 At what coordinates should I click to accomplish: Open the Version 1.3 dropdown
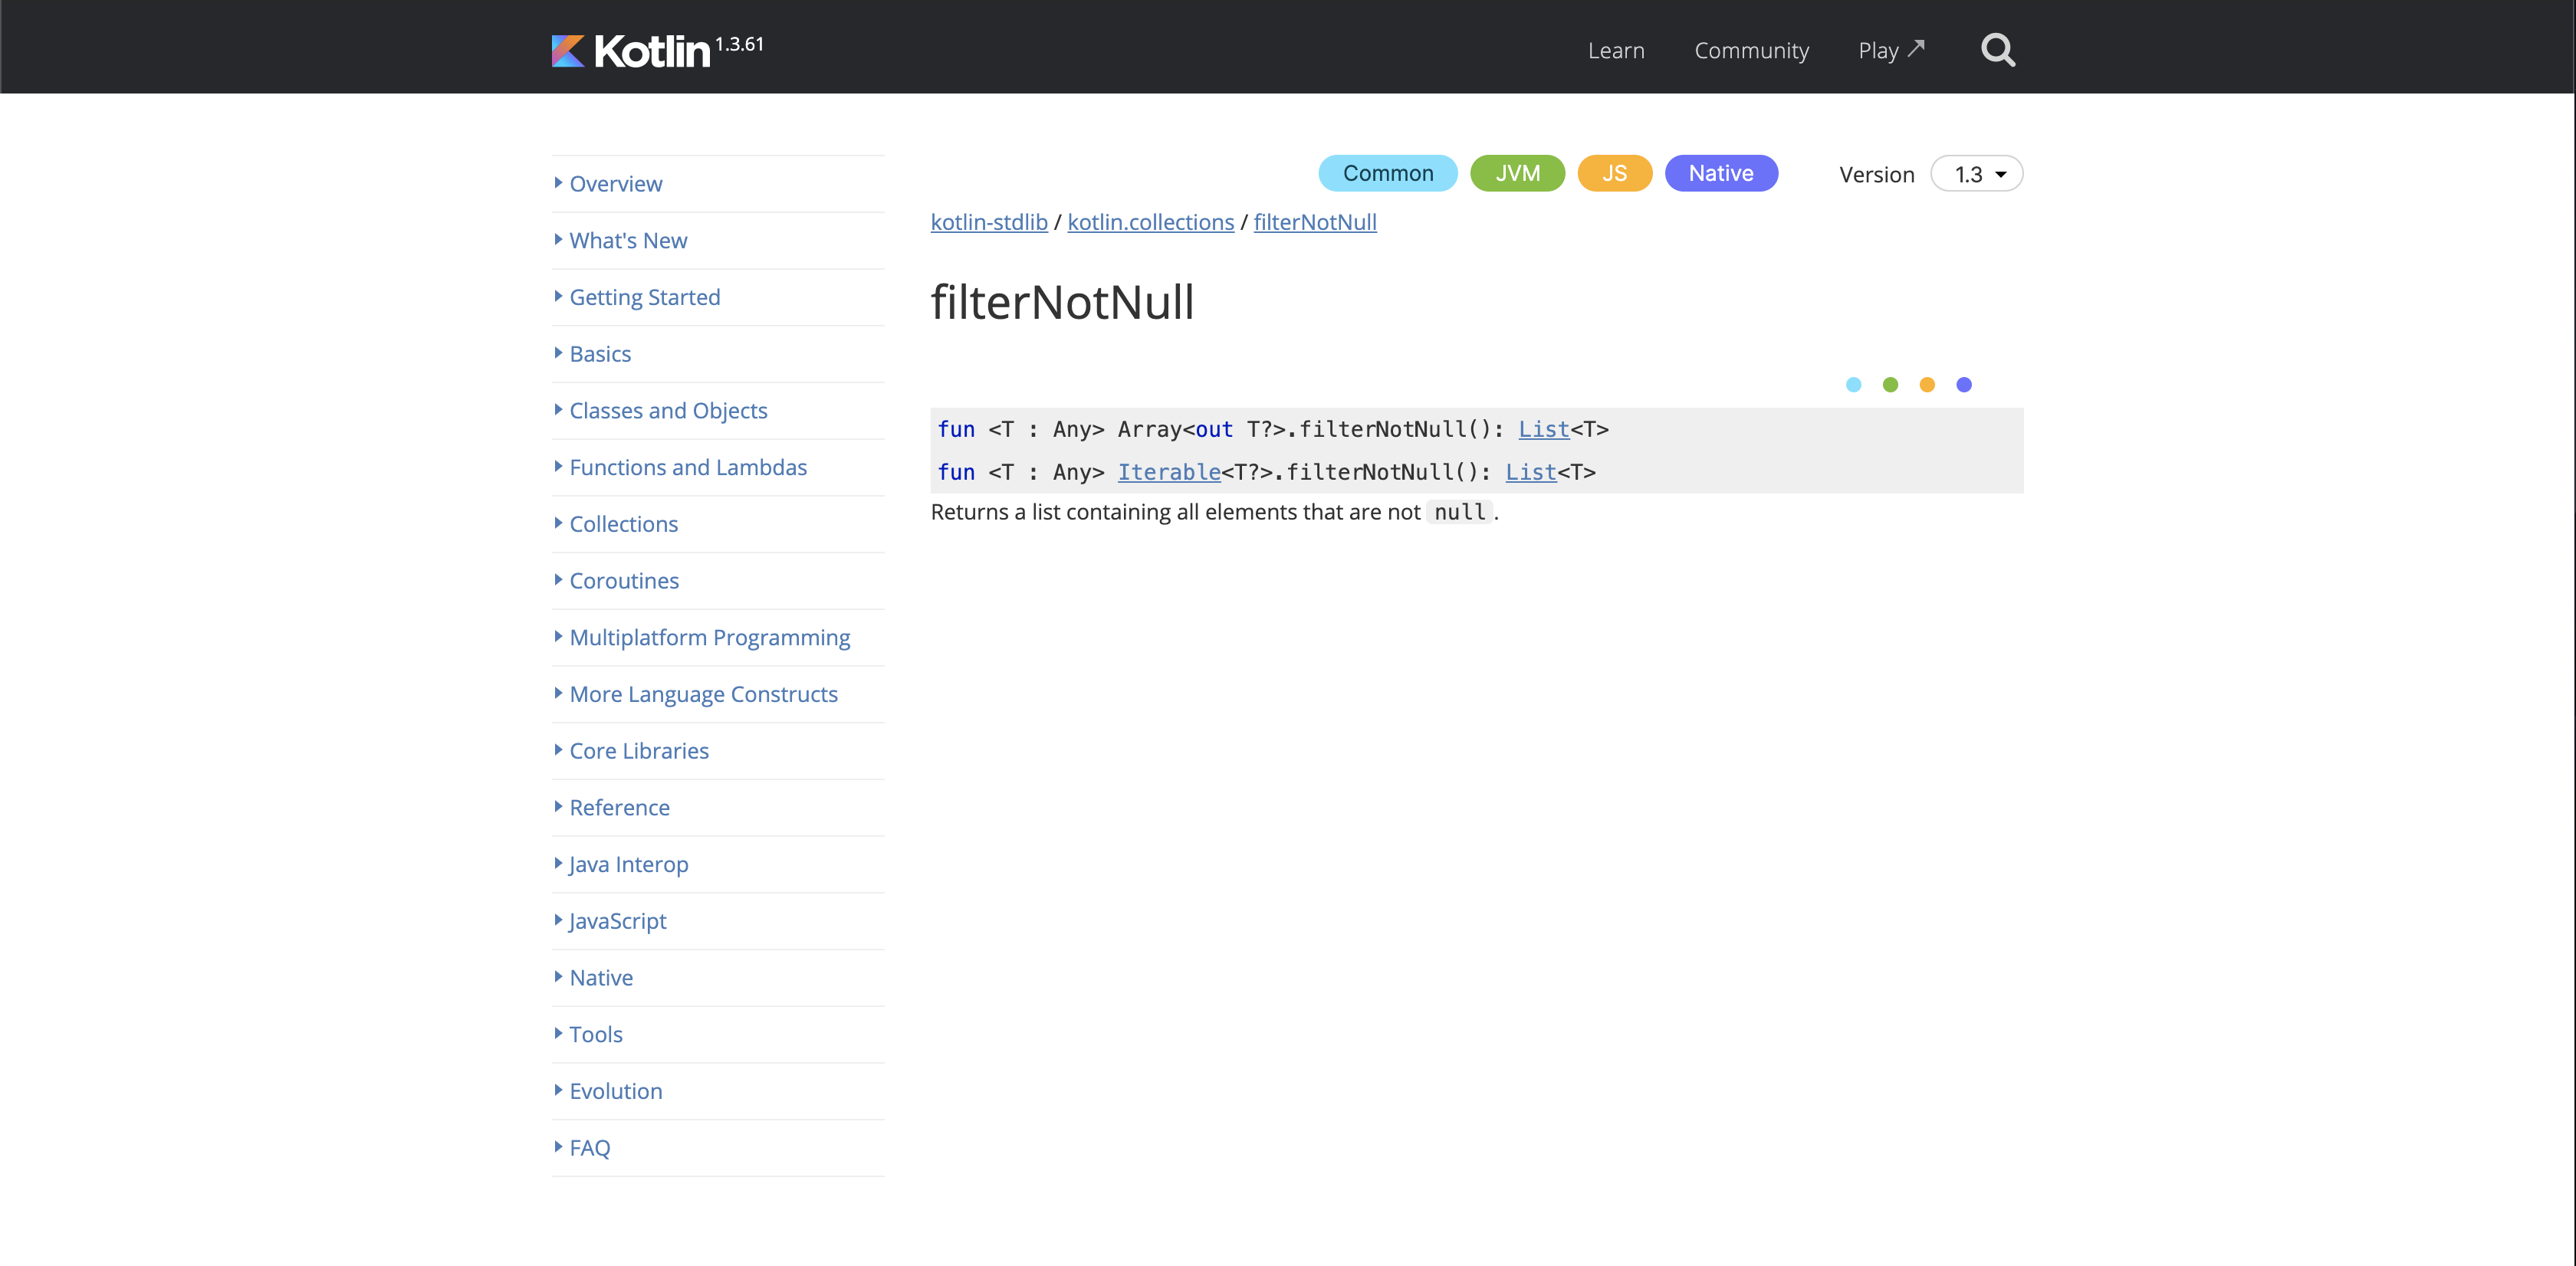point(1976,174)
